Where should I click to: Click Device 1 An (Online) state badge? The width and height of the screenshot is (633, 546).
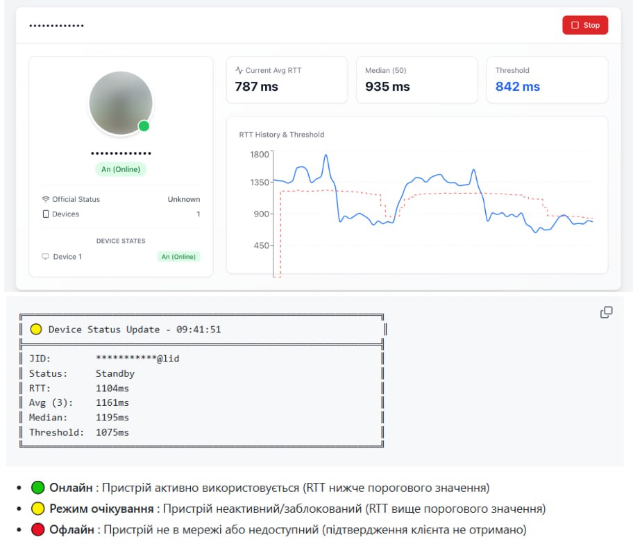click(x=178, y=257)
